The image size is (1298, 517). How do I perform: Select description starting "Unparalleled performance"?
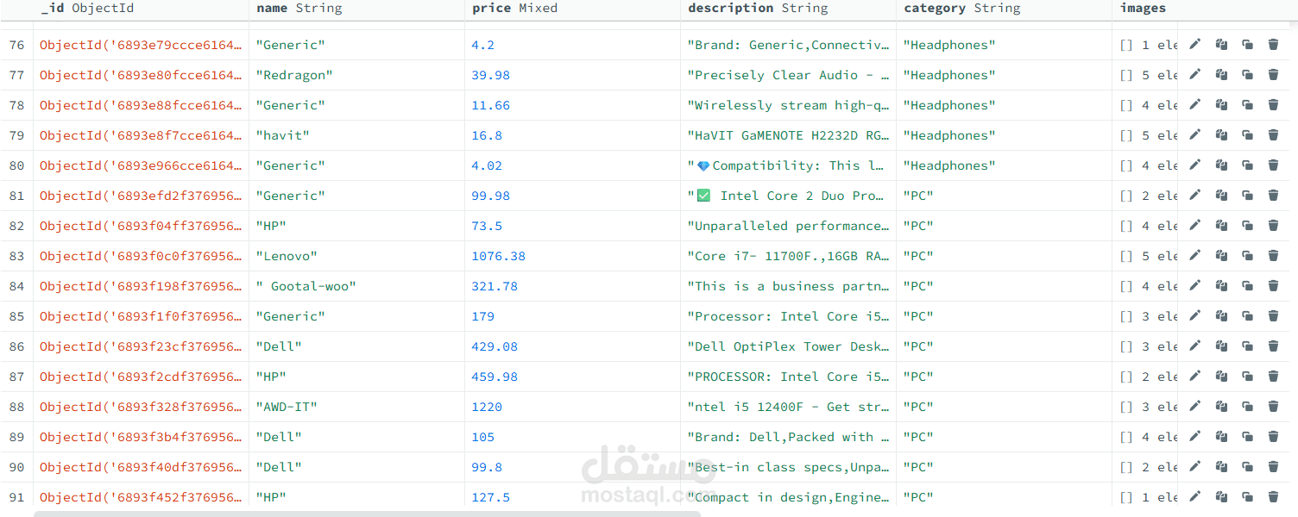tap(788, 226)
